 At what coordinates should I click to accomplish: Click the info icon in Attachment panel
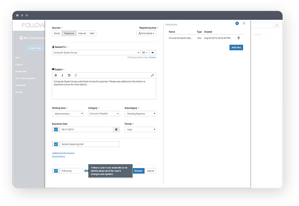(237, 23)
